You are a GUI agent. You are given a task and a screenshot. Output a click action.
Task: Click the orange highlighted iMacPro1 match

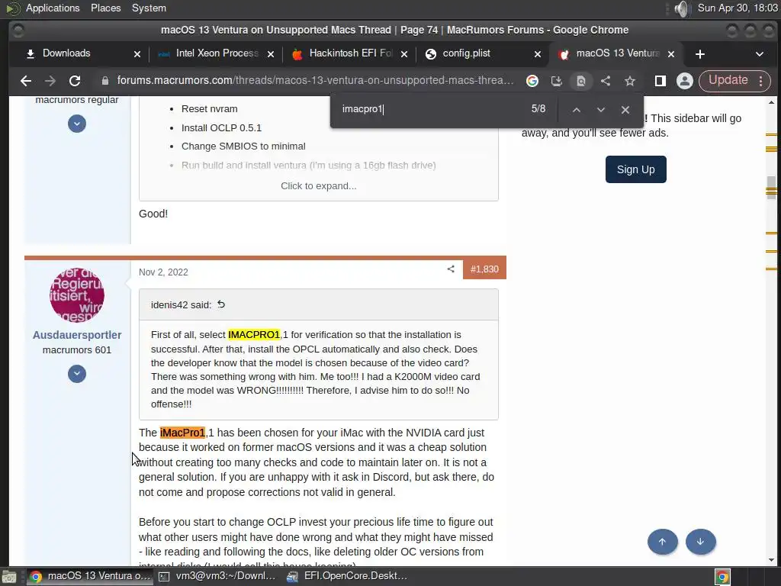pyautogui.click(x=182, y=433)
